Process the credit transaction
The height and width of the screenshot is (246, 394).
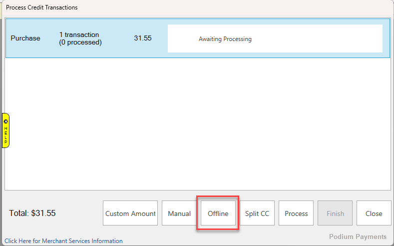tap(296, 213)
